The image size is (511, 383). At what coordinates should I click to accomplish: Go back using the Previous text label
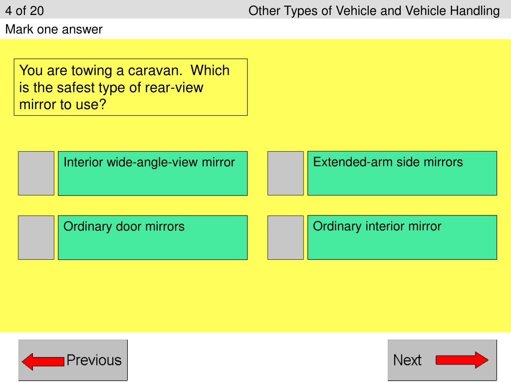[94, 360]
